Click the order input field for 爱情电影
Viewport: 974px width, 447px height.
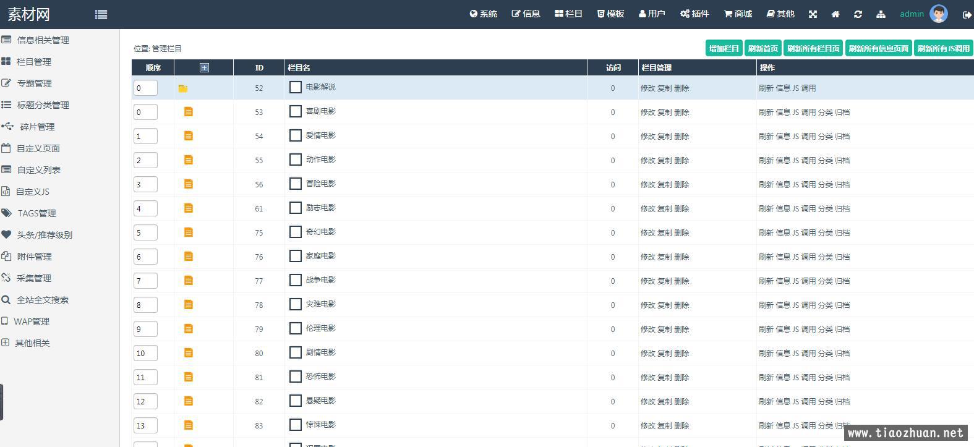click(x=145, y=136)
